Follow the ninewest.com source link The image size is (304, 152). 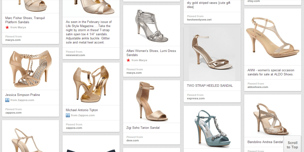75,55
